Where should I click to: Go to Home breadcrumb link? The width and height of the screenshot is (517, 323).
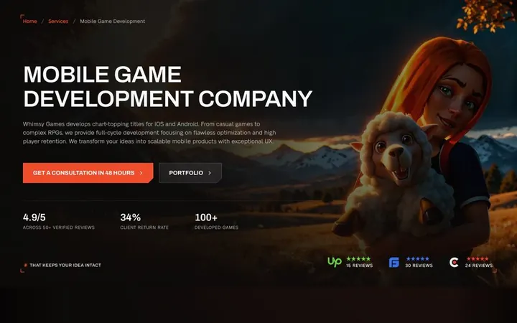[x=30, y=21]
